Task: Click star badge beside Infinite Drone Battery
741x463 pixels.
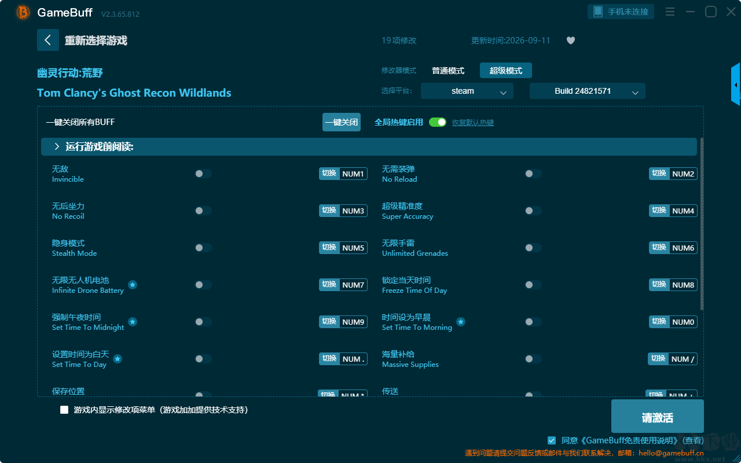Action: click(133, 285)
